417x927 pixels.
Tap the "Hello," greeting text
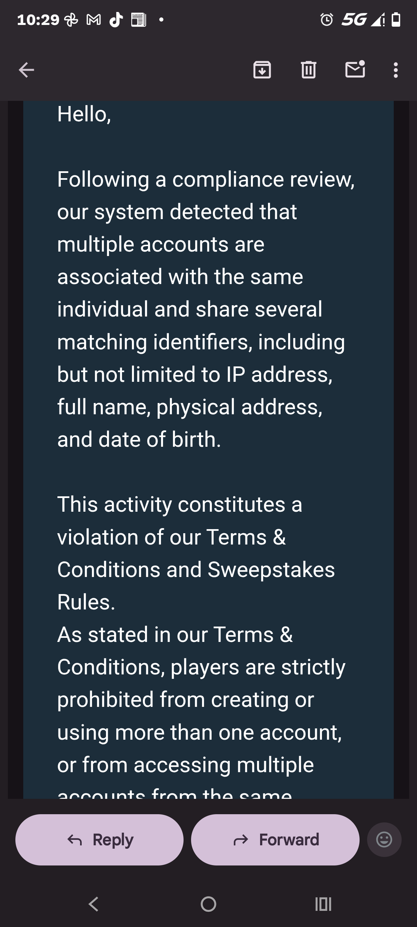pos(84,114)
